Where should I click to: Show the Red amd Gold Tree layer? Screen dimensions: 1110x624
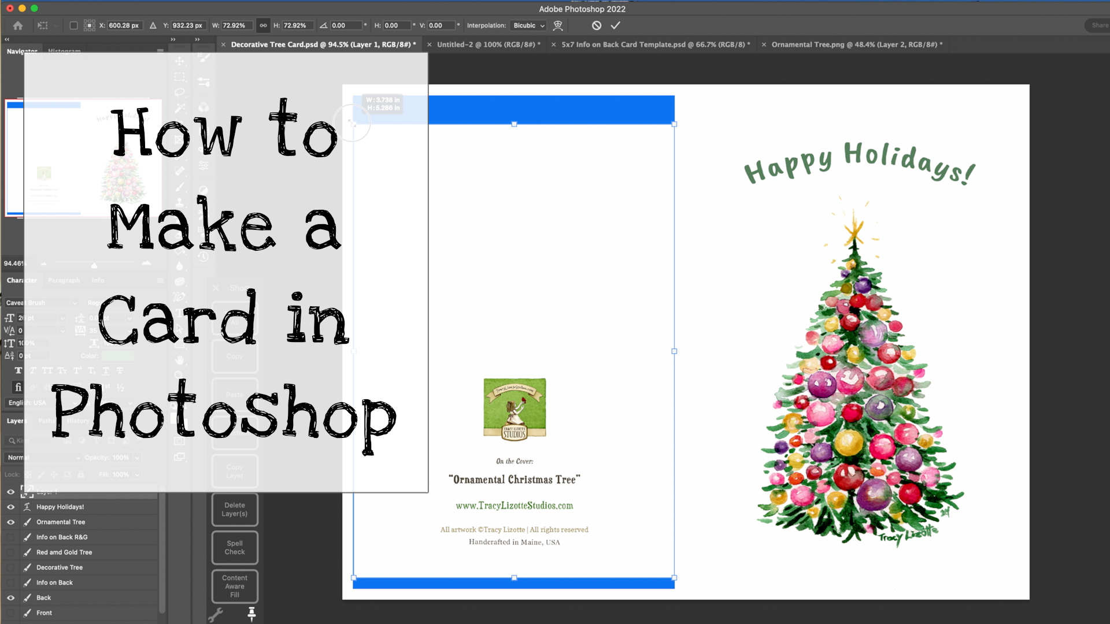(x=10, y=552)
